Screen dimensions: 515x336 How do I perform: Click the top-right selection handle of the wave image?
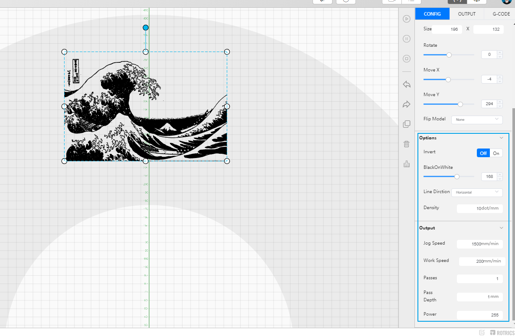coord(227,52)
